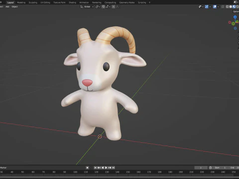Click the dark blue negative Z gizmo circle
The image size is (239, 179).
pyautogui.click(x=235, y=28)
